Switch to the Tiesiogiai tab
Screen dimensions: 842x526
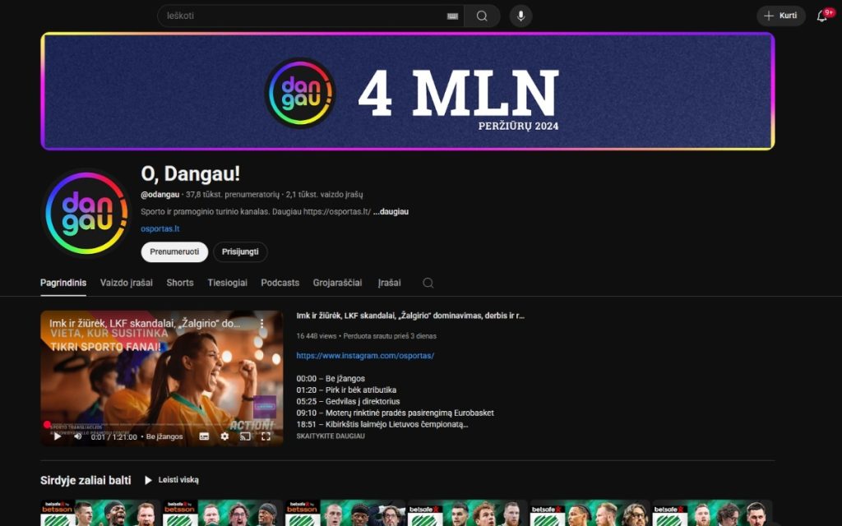tap(228, 283)
